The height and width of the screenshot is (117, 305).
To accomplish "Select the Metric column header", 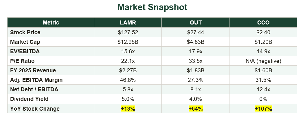I will (51, 22).
